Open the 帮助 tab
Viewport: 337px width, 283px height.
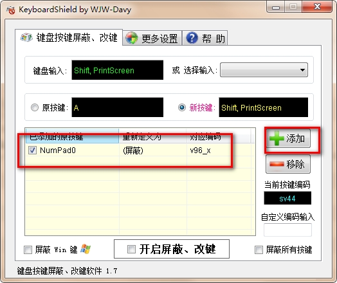click(205, 38)
